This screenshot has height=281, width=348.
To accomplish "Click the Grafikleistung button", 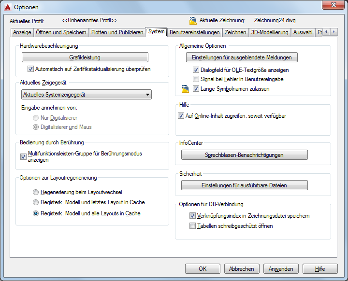I will click(x=85, y=57).
